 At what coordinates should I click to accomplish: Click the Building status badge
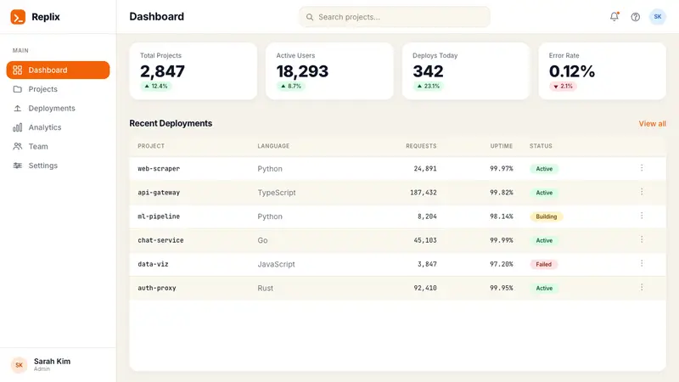[x=547, y=216]
